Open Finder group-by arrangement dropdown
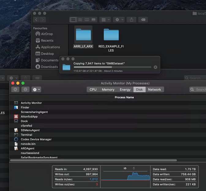This screenshot has width=206, height=191. pyautogui.click(x=105, y=20)
